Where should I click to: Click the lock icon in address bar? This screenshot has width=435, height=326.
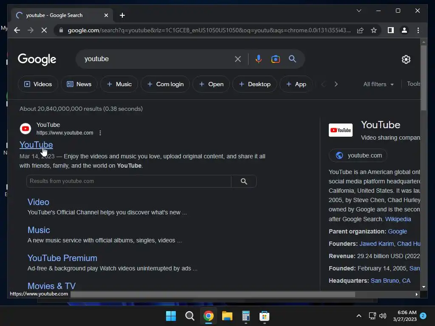click(61, 30)
